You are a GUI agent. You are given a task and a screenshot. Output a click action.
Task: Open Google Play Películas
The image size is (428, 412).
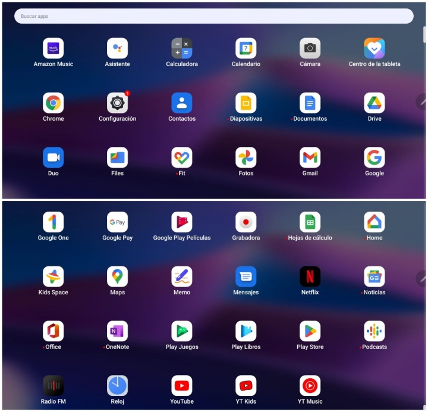[182, 222]
